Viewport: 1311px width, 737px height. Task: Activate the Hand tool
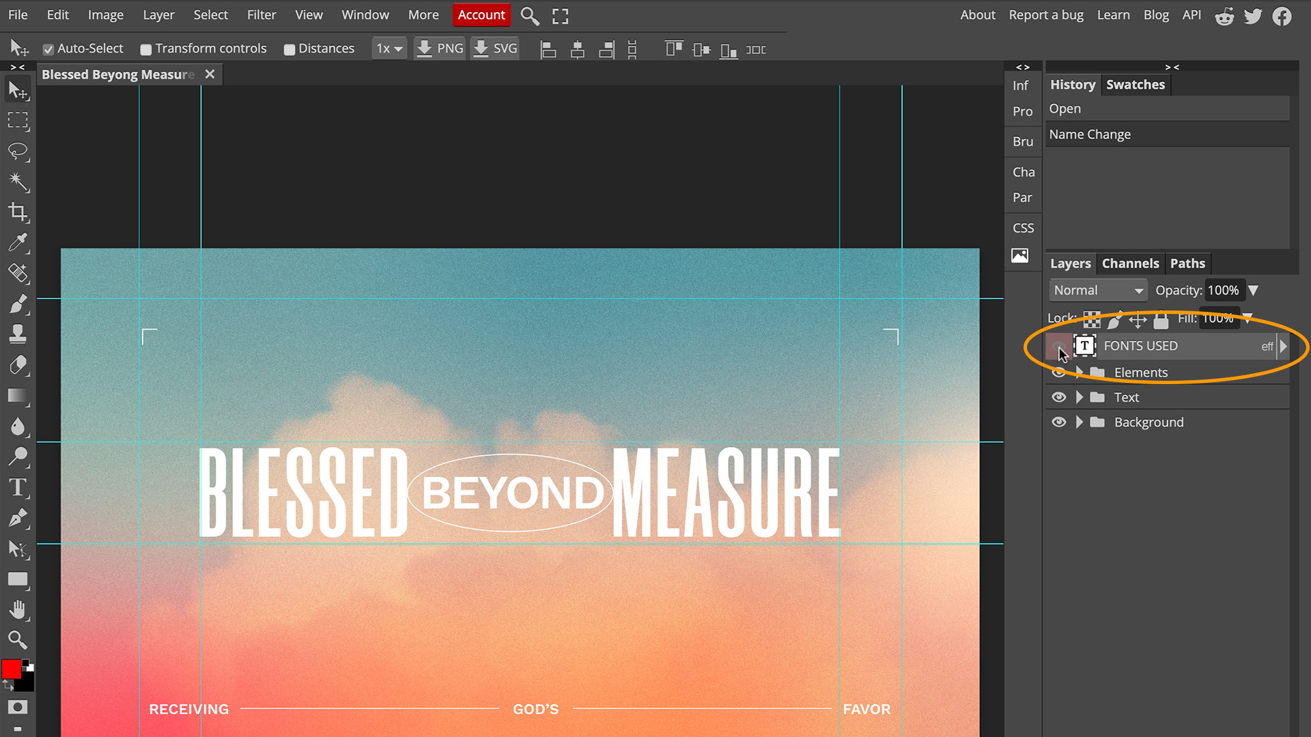click(x=18, y=609)
